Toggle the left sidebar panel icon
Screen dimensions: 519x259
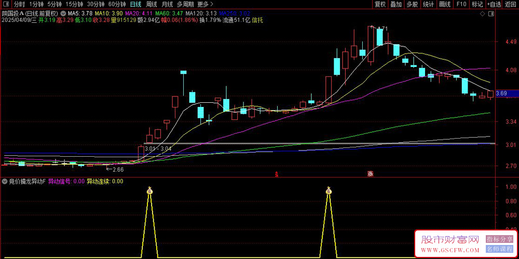click(6, 4)
